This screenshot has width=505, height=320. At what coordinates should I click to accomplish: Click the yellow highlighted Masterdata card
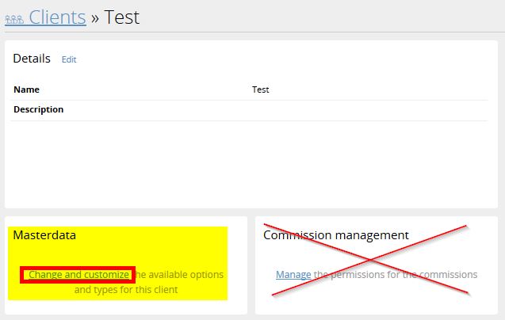click(117, 255)
